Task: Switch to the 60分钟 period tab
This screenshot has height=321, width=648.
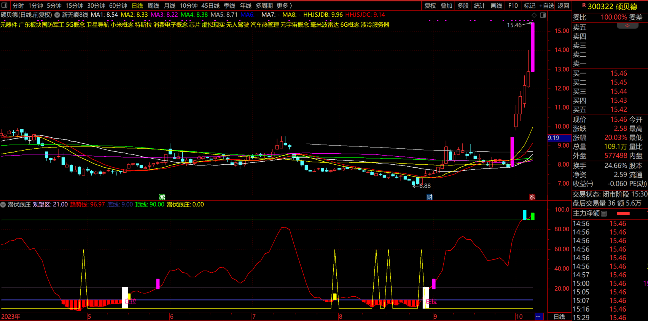Action: (x=118, y=6)
